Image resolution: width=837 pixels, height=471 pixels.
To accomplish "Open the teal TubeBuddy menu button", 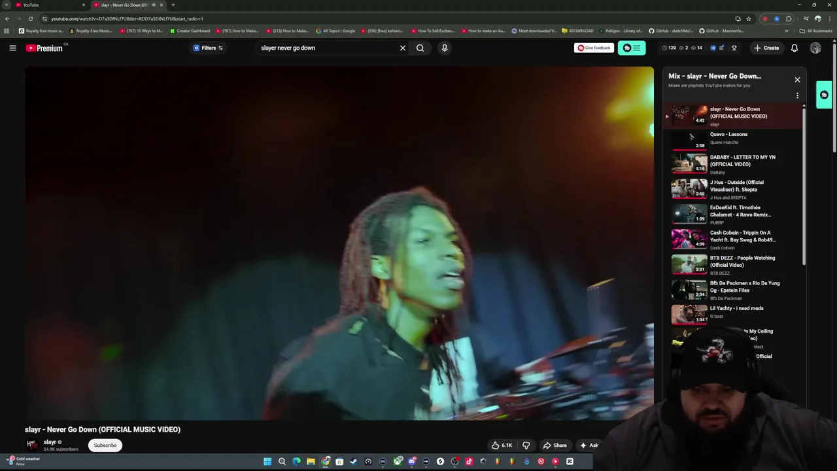I will [x=632, y=48].
